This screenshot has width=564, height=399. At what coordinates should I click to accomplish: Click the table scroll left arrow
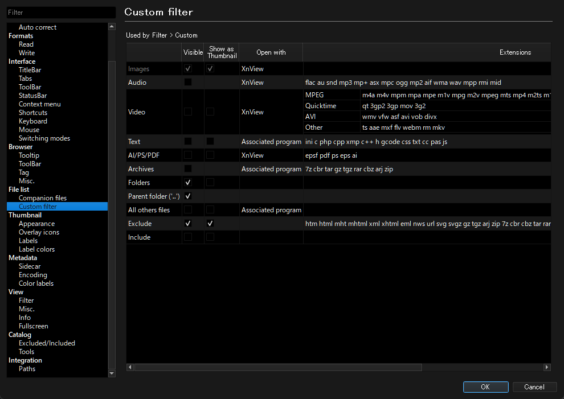click(x=130, y=367)
